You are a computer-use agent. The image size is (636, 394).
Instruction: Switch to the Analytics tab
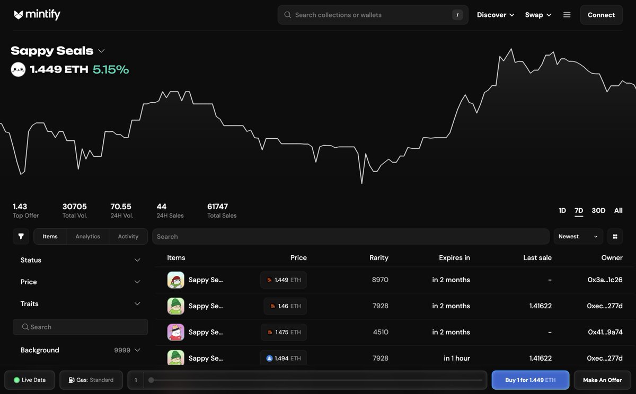[x=88, y=236]
